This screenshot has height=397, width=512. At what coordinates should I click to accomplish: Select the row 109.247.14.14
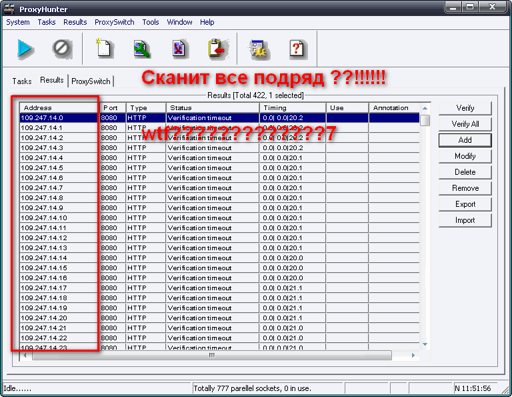220,258
